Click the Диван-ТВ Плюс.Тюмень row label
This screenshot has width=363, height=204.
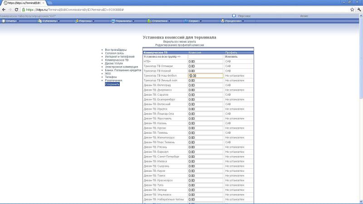click(159, 142)
